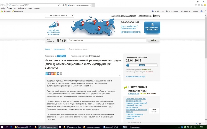Open Личный кабинет link
This screenshot has height=129, width=207.
tap(145, 16)
